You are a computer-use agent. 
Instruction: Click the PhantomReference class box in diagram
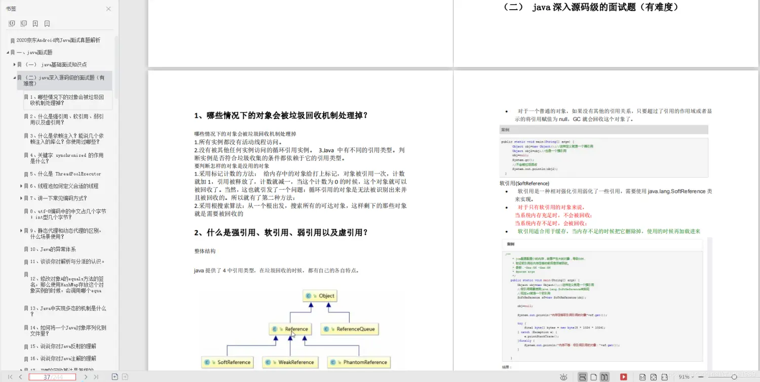tap(359, 362)
